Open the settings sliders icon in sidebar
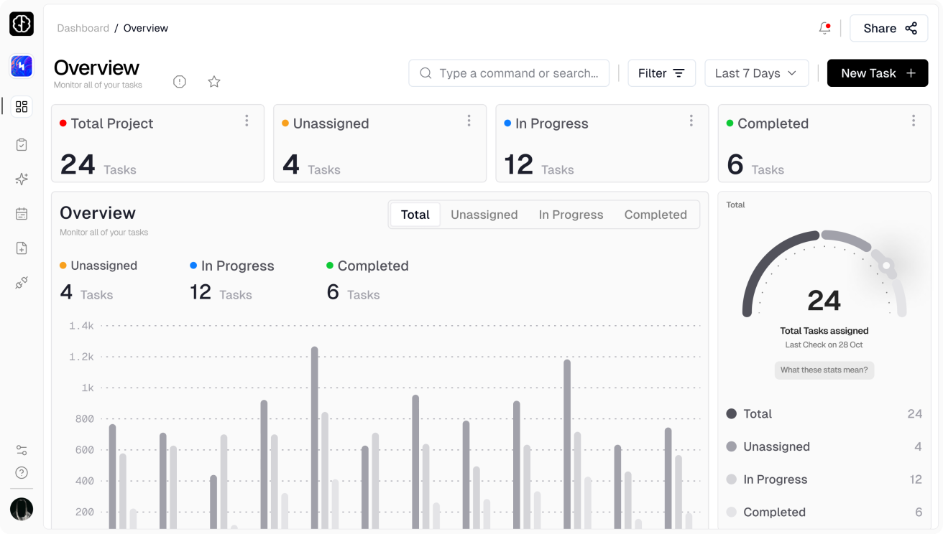Screen dimensions: 943x534 click(22, 450)
